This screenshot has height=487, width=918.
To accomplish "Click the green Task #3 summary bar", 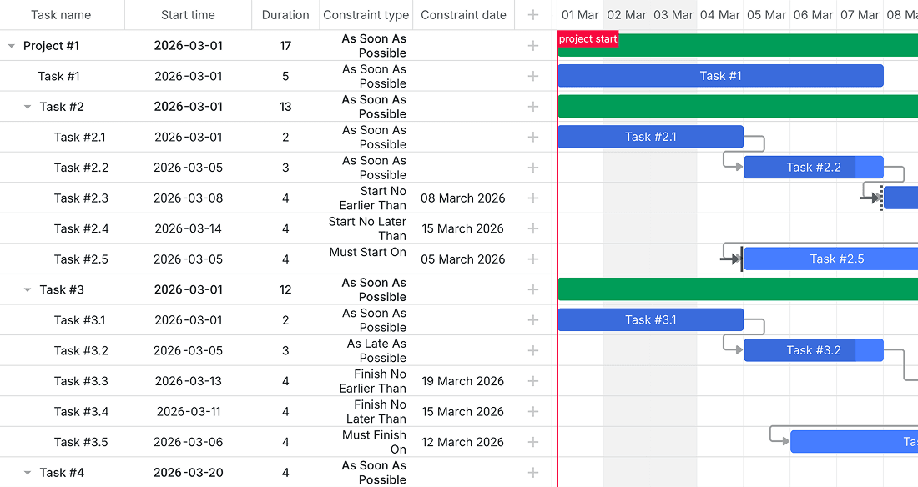I will 738,289.
